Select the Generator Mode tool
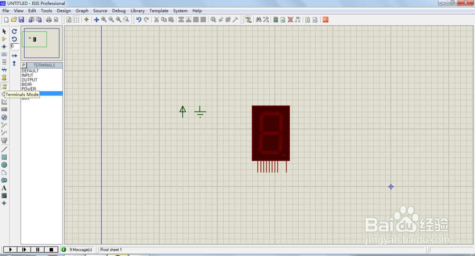Screen dimensions: 475x256 tap(4, 117)
